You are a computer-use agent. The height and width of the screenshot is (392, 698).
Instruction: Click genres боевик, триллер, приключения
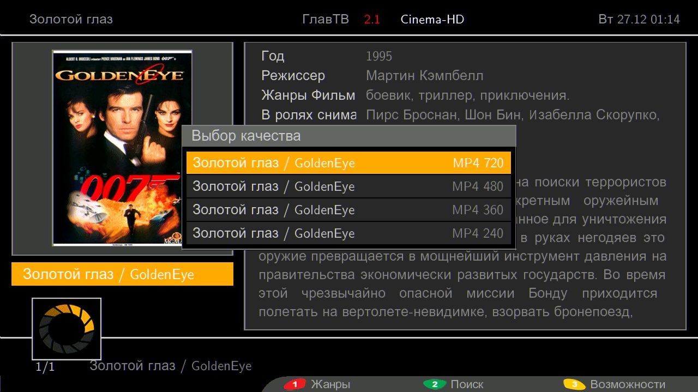point(468,96)
